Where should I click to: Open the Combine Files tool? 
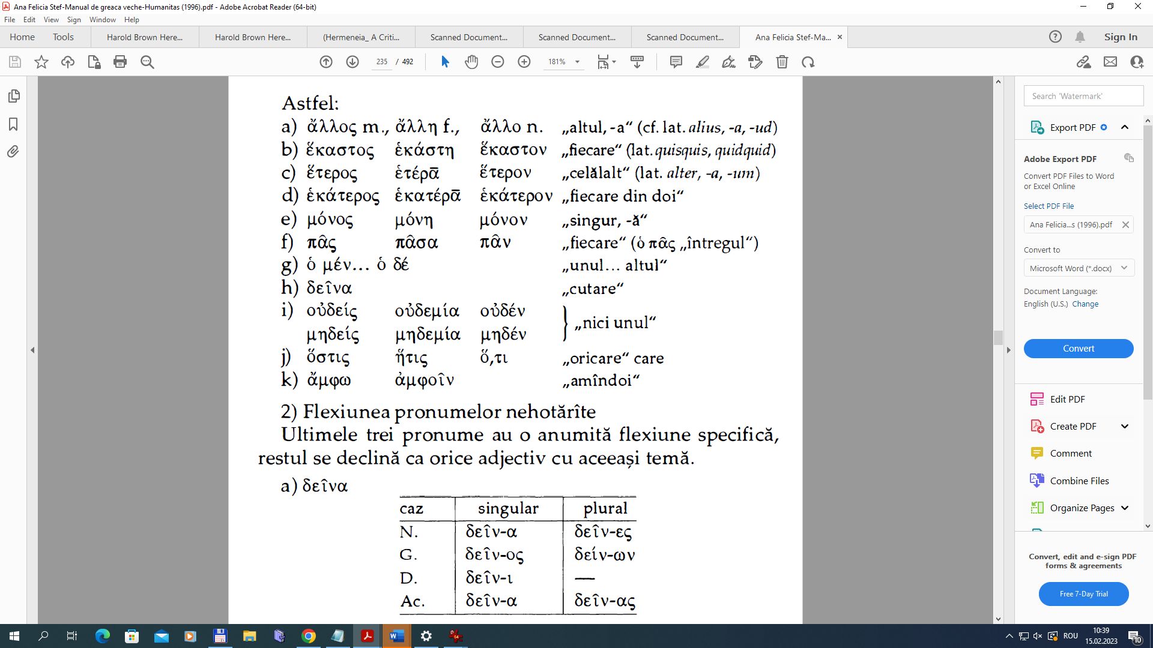pyautogui.click(x=1079, y=481)
